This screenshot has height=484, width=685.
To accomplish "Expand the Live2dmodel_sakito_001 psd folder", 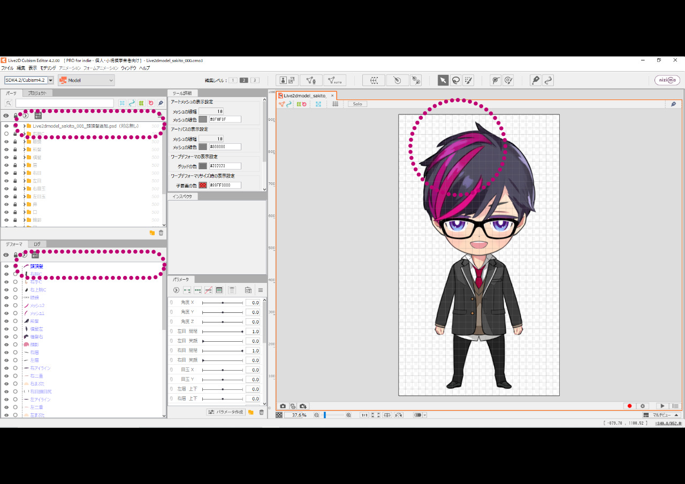I will click(x=25, y=126).
